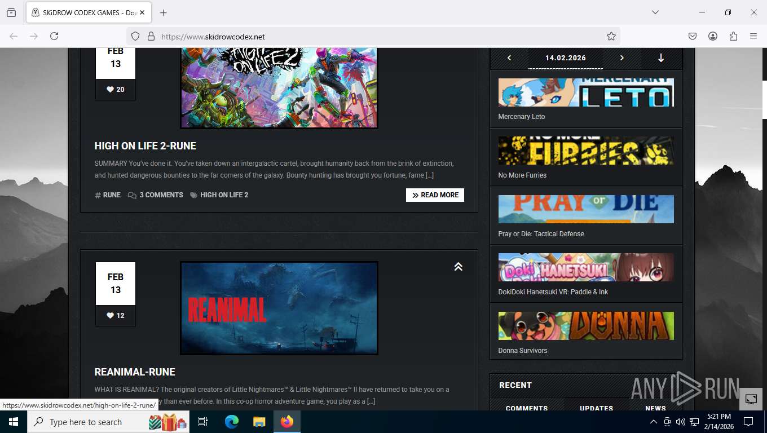Open the HIGH ON LIFE 2-RUNE title
Viewport: 767px width, 433px height.
pos(146,146)
